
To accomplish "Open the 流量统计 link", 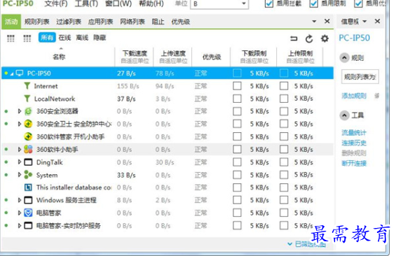I will coord(354,133).
